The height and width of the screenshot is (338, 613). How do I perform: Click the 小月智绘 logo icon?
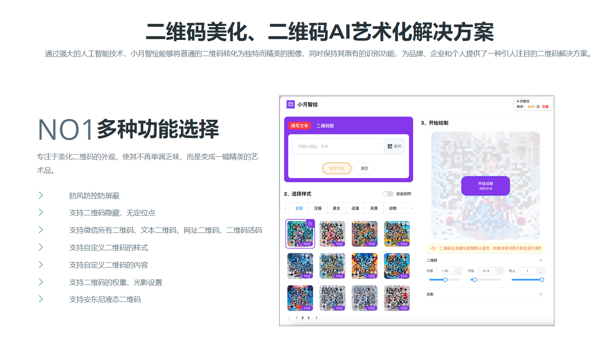(291, 104)
